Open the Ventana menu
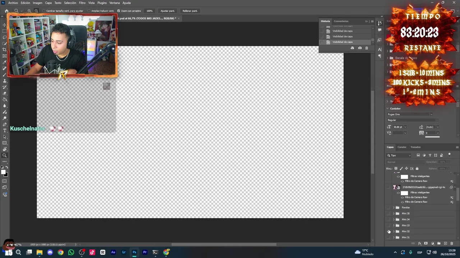The height and width of the screenshot is (258, 460). pos(114,3)
